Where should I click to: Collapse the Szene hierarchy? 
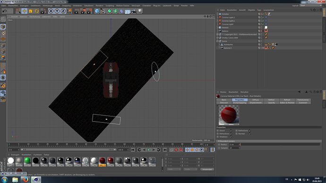217,41
